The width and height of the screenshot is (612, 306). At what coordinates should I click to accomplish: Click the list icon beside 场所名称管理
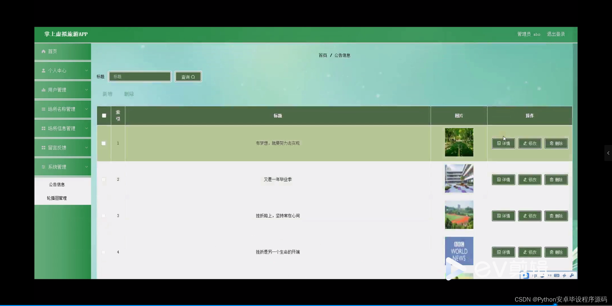[x=43, y=109]
